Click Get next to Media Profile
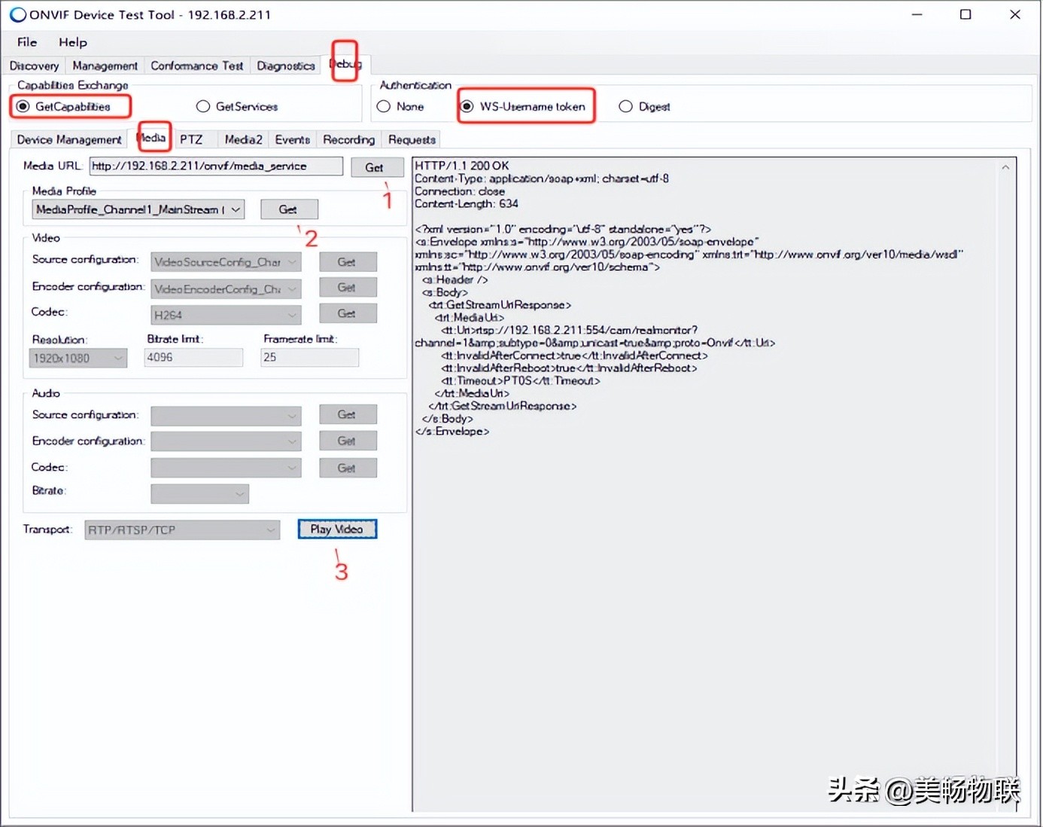The height and width of the screenshot is (827, 1043). click(289, 209)
